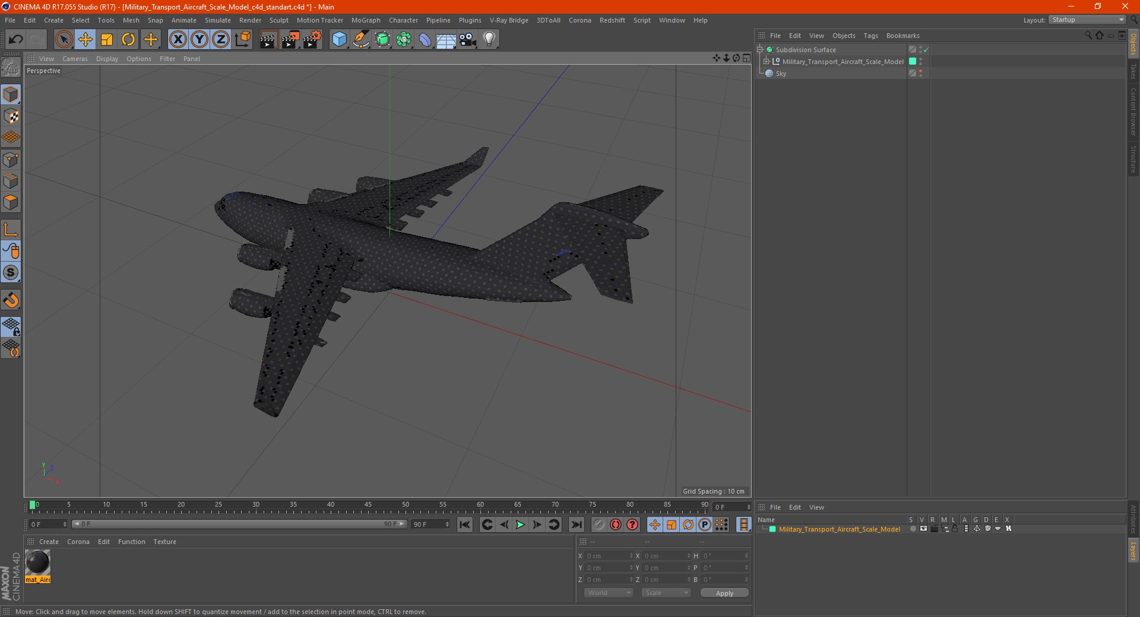The height and width of the screenshot is (617, 1140).
Task: Open the spline Pen tool
Action: pyautogui.click(x=361, y=40)
